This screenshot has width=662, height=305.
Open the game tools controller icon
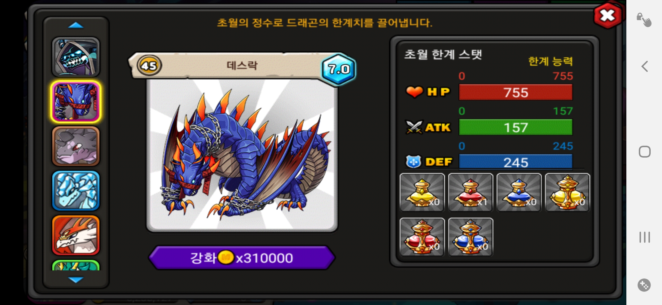click(x=644, y=285)
